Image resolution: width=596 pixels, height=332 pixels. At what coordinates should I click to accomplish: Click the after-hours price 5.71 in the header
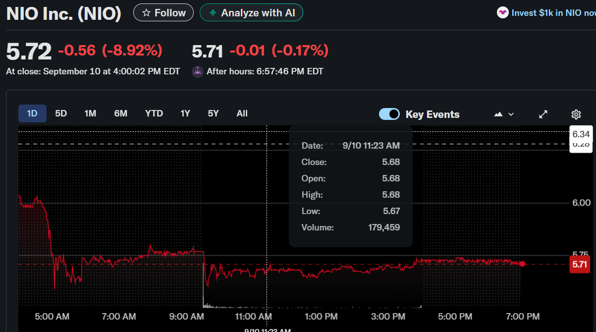[x=207, y=51]
